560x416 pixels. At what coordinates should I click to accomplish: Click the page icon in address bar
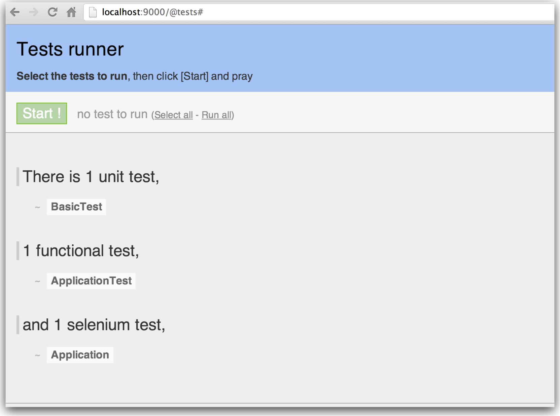click(93, 12)
